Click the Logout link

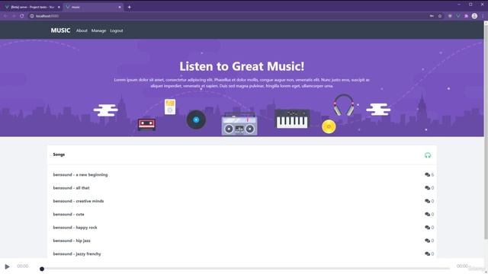(117, 30)
